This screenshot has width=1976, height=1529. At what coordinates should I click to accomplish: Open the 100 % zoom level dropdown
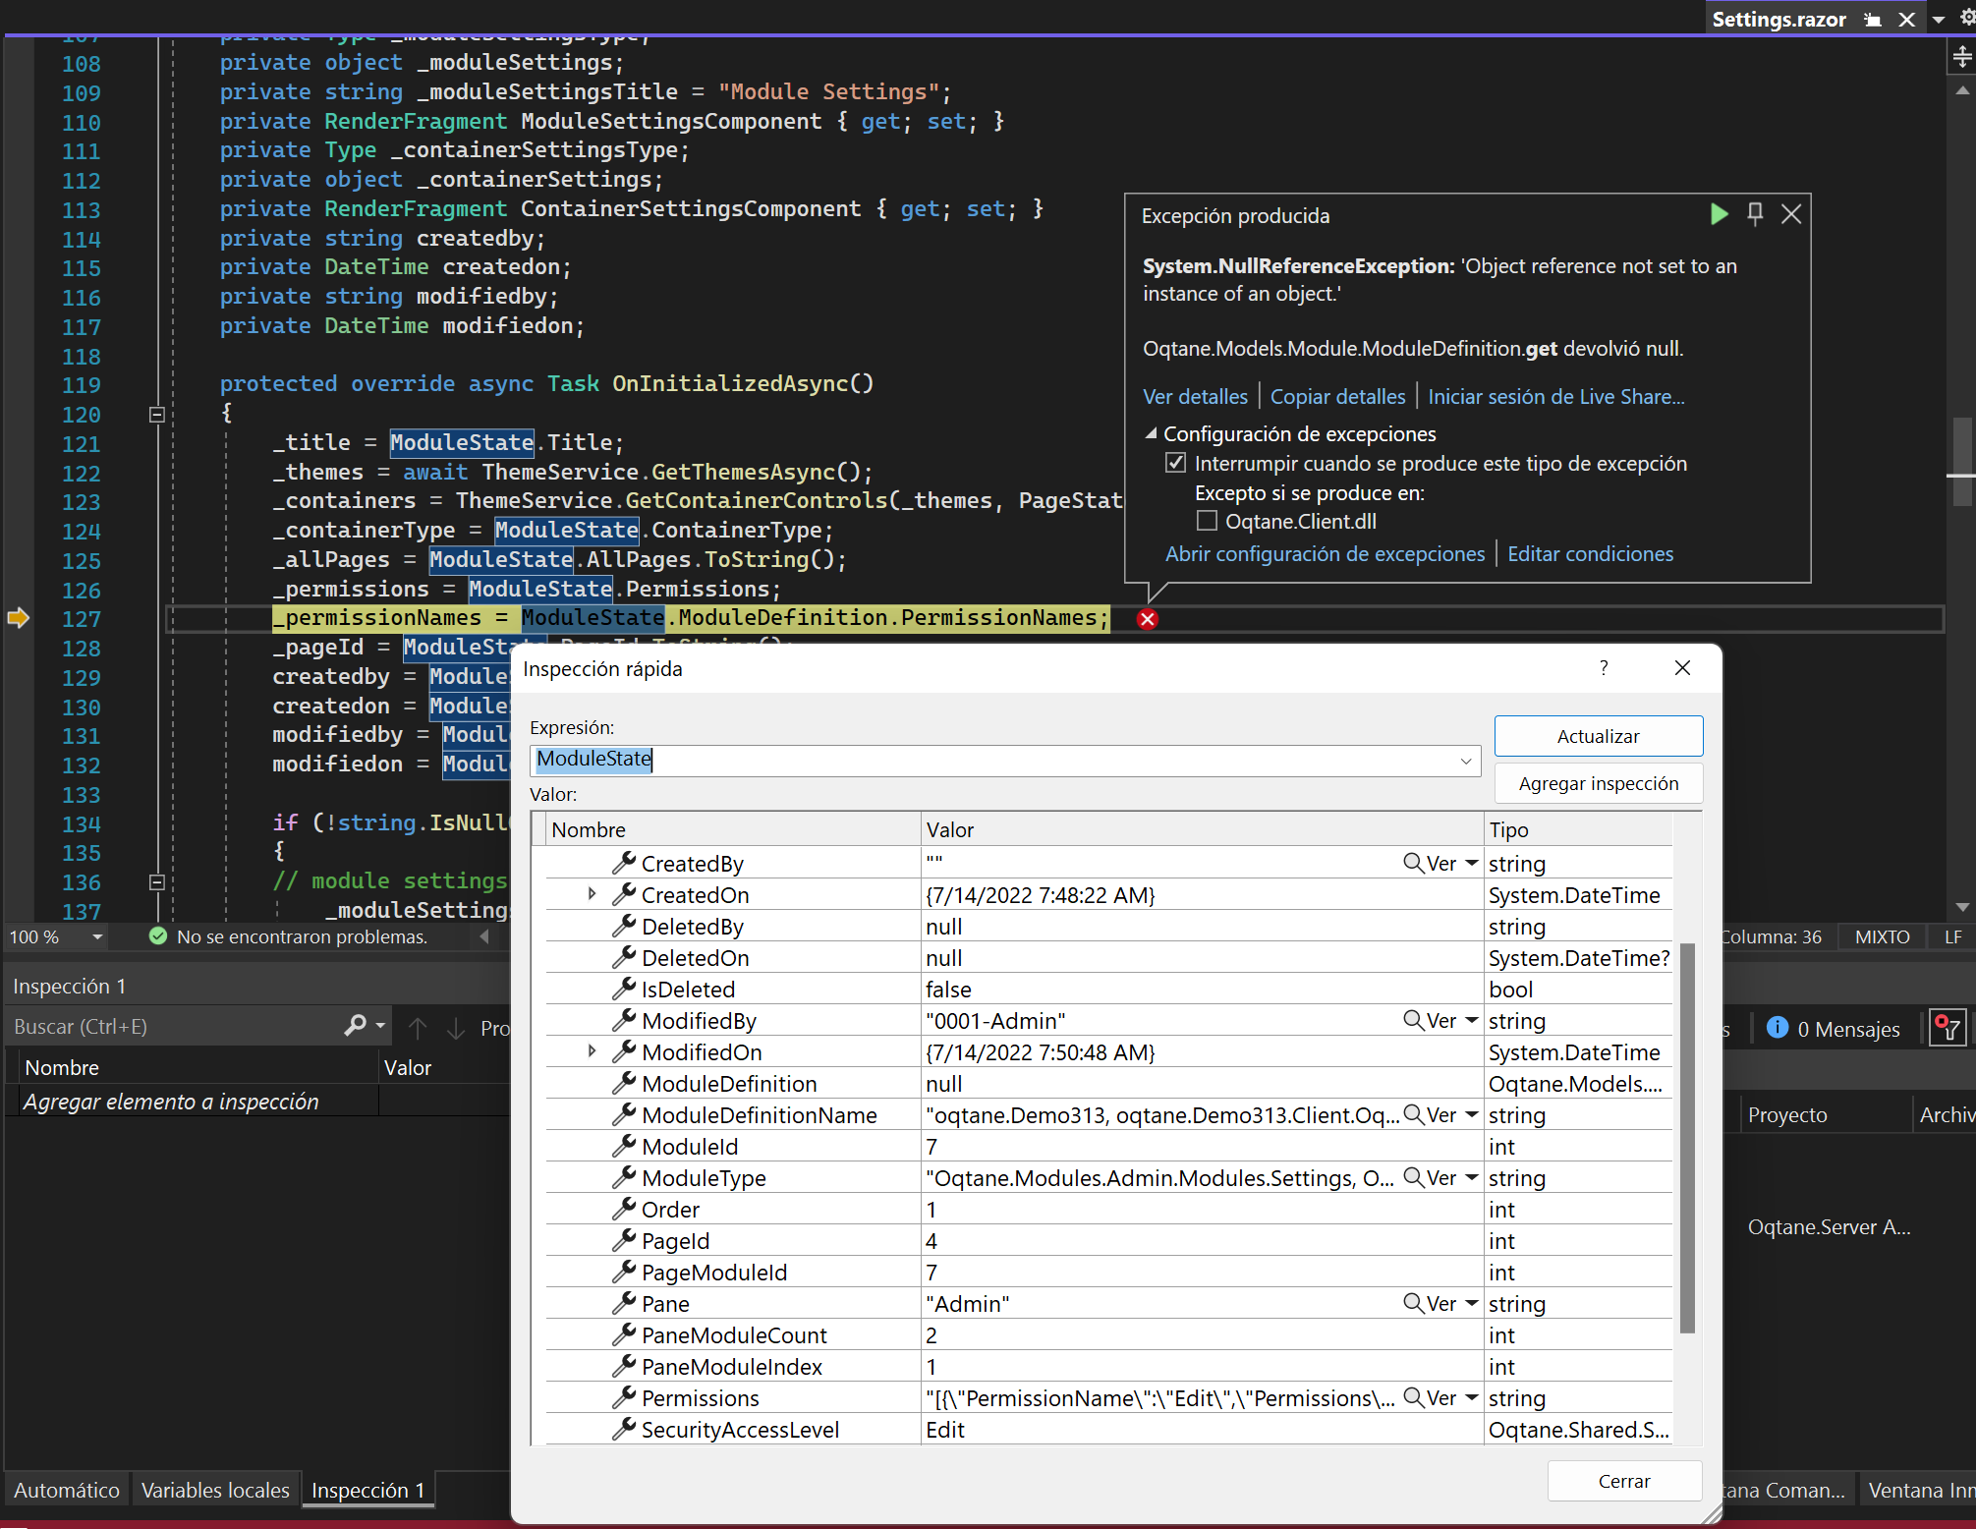(96, 936)
